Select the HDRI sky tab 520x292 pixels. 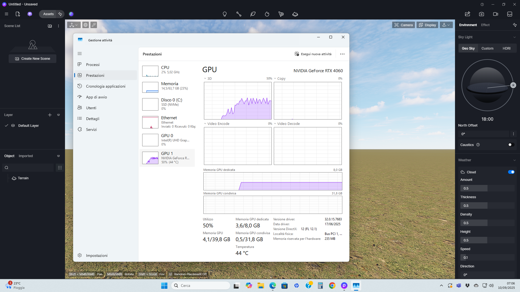(x=506, y=48)
